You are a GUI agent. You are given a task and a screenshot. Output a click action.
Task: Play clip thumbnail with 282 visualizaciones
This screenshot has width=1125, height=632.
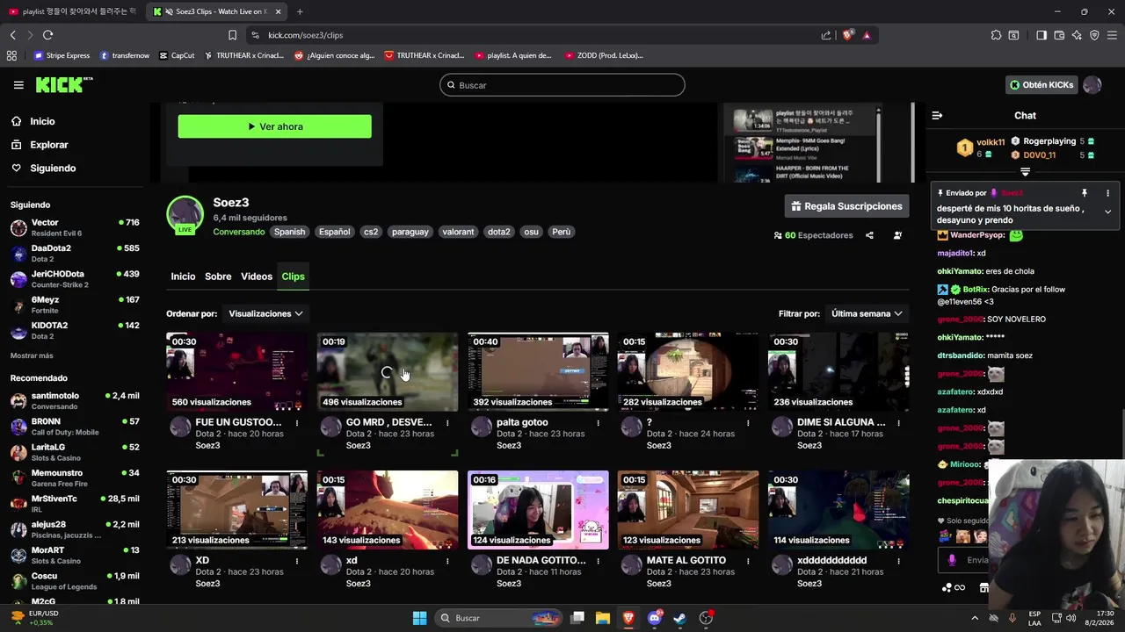click(x=688, y=371)
